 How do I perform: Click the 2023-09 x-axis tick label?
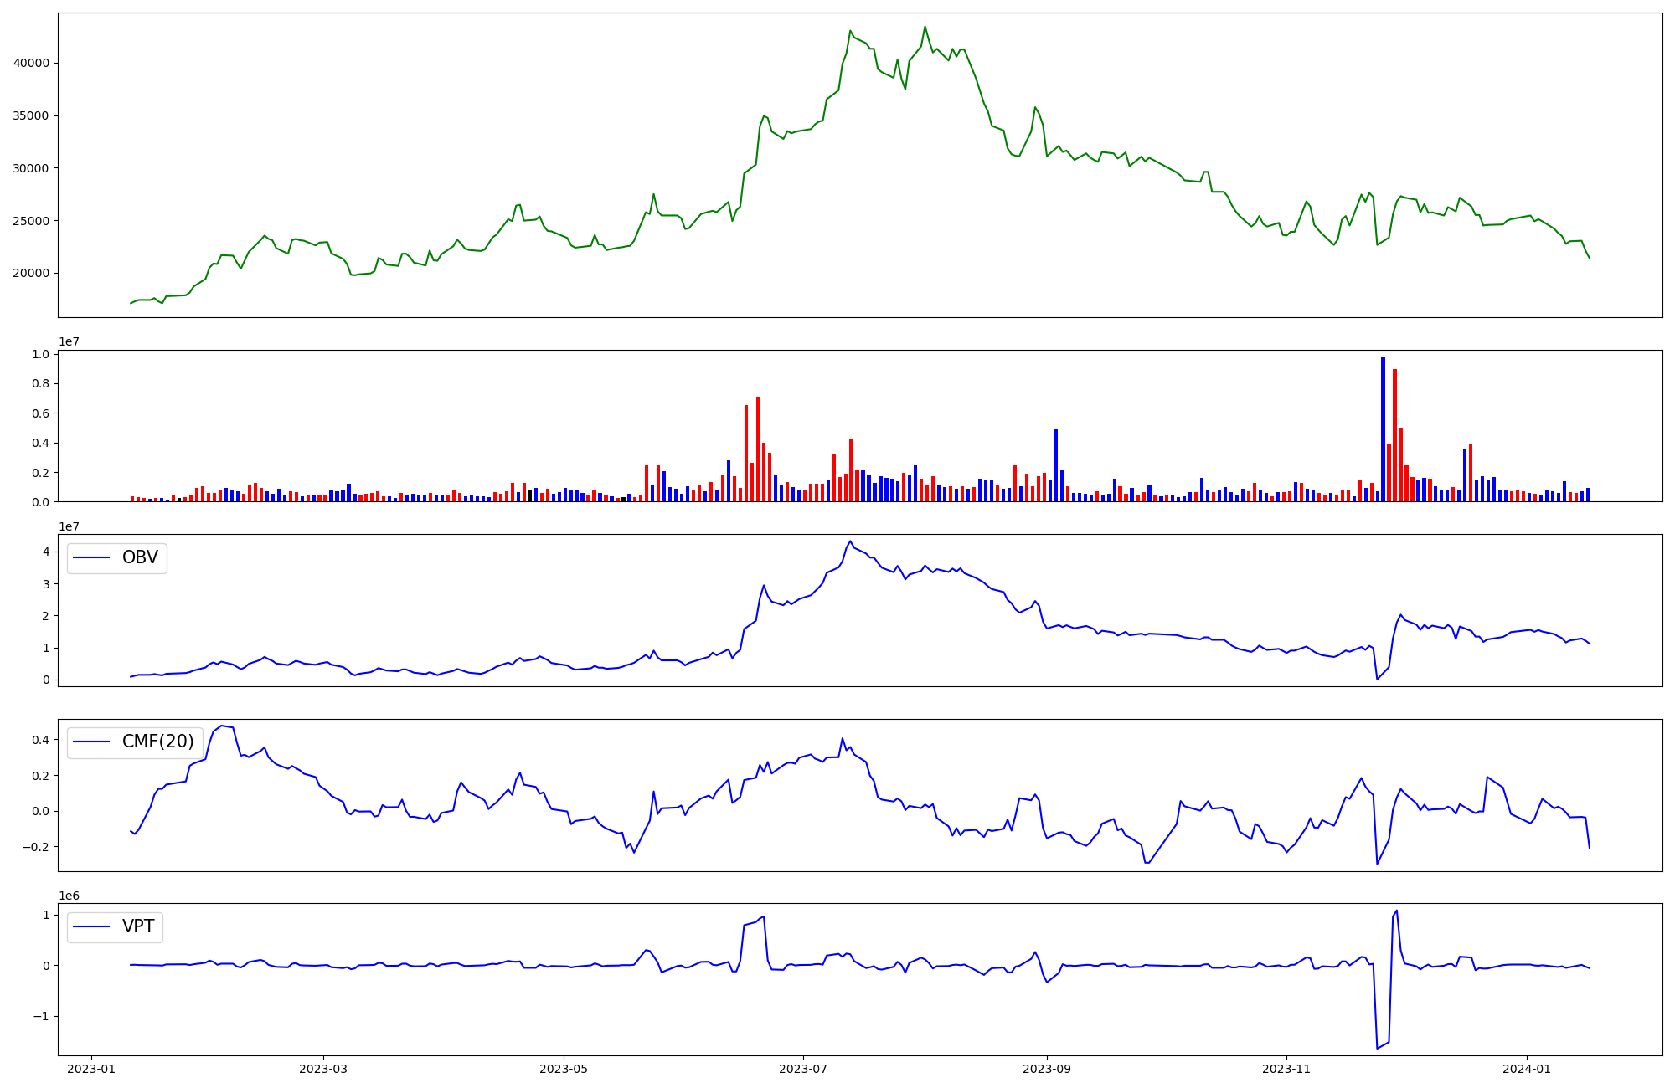tap(1047, 1069)
